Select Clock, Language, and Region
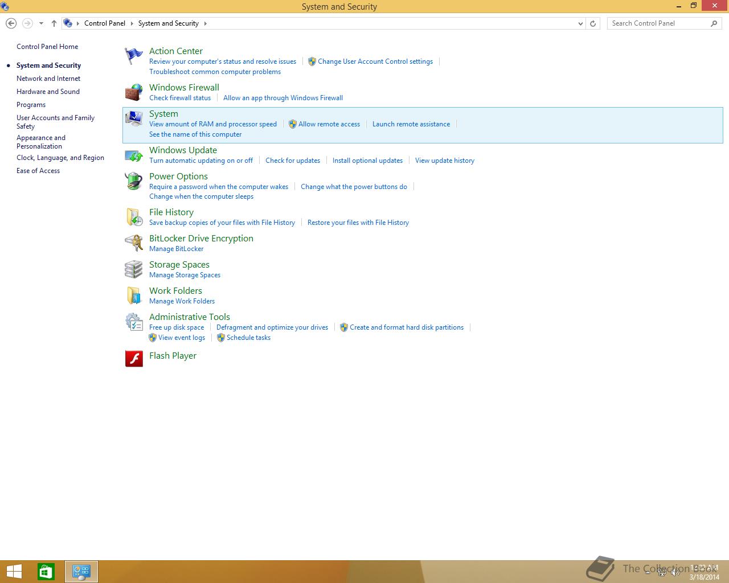This screenshot has height=583, width=729. 60,158
